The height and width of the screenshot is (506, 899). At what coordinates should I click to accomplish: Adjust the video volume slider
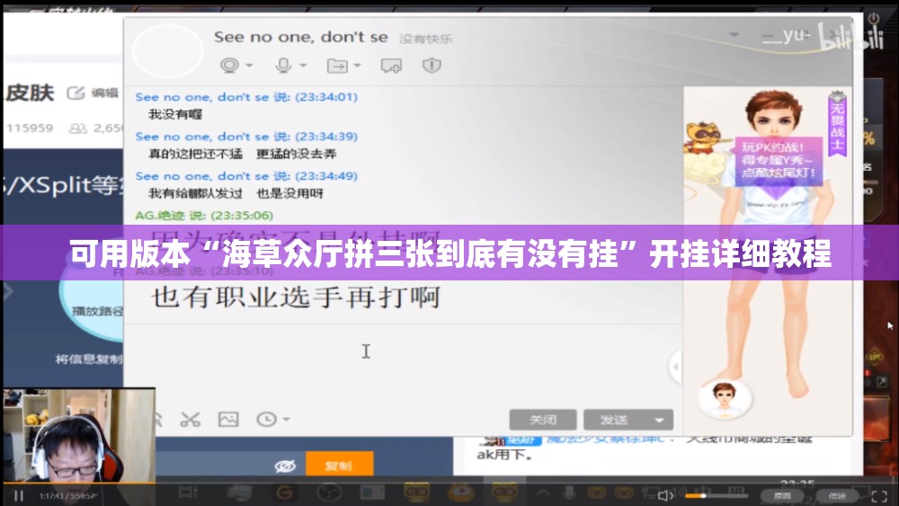tap(717, 496)
